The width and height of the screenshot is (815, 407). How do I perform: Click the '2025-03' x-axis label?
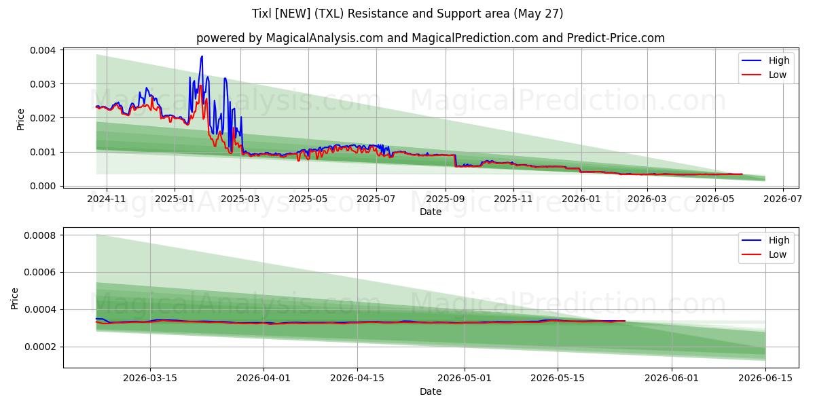click(240, 199)
